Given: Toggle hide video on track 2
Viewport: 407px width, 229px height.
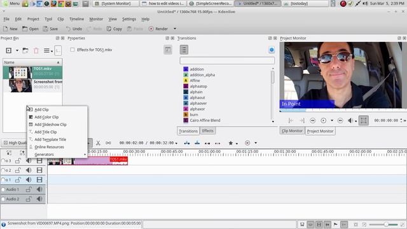Looking at the screenshot, I should [39, 170].
